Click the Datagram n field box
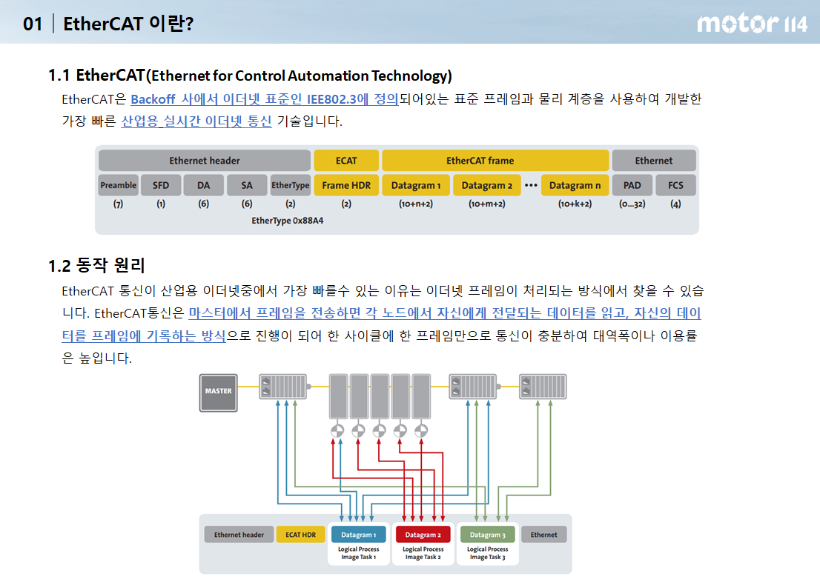 [x=575, y=185]
